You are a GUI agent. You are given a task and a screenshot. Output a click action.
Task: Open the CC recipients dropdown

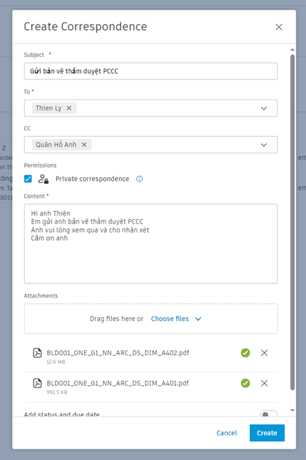pyautogui.click(x=264, y=144)
